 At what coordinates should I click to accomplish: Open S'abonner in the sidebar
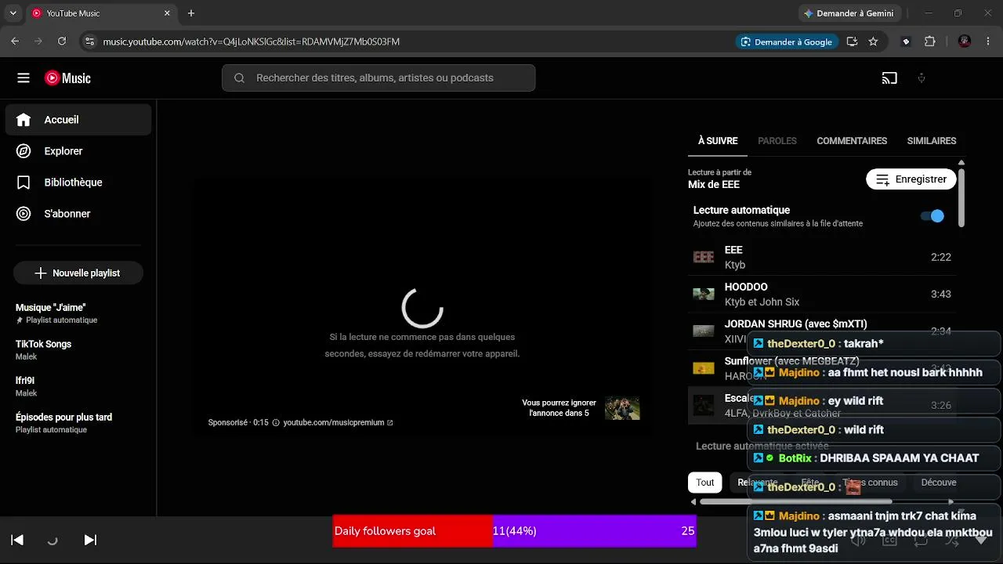pyautogui.click(x=78, y=214)
